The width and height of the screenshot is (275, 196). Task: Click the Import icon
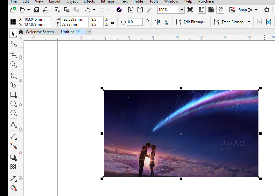pyautogui.click(x=131, y=10)
